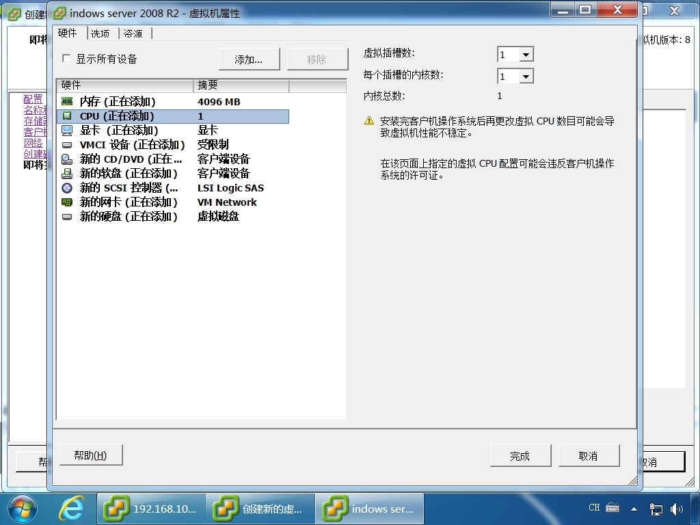Click the 硬件 column header
The height and width of the screenshot is (525, 700).
point(125,85)
